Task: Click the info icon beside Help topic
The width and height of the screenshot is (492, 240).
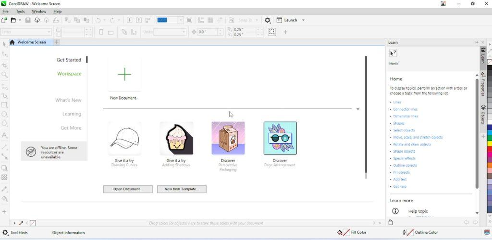Action: (395, 211)
